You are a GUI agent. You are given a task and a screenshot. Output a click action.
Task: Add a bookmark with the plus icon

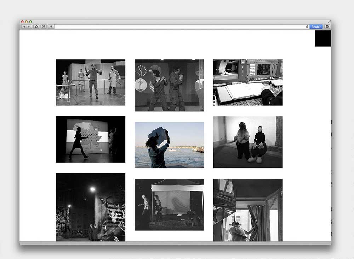click(x=51, y=27)
